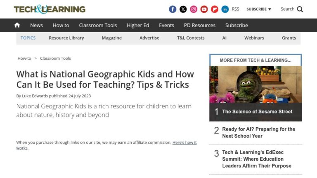The height and width of the screenshot is (178, 317).
Task: Go to PD Resources in navigation
Action: 200,25
